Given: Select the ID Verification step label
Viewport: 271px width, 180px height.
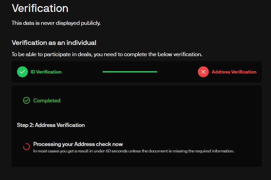Looking at the screenshot, I should coord(46,72).
